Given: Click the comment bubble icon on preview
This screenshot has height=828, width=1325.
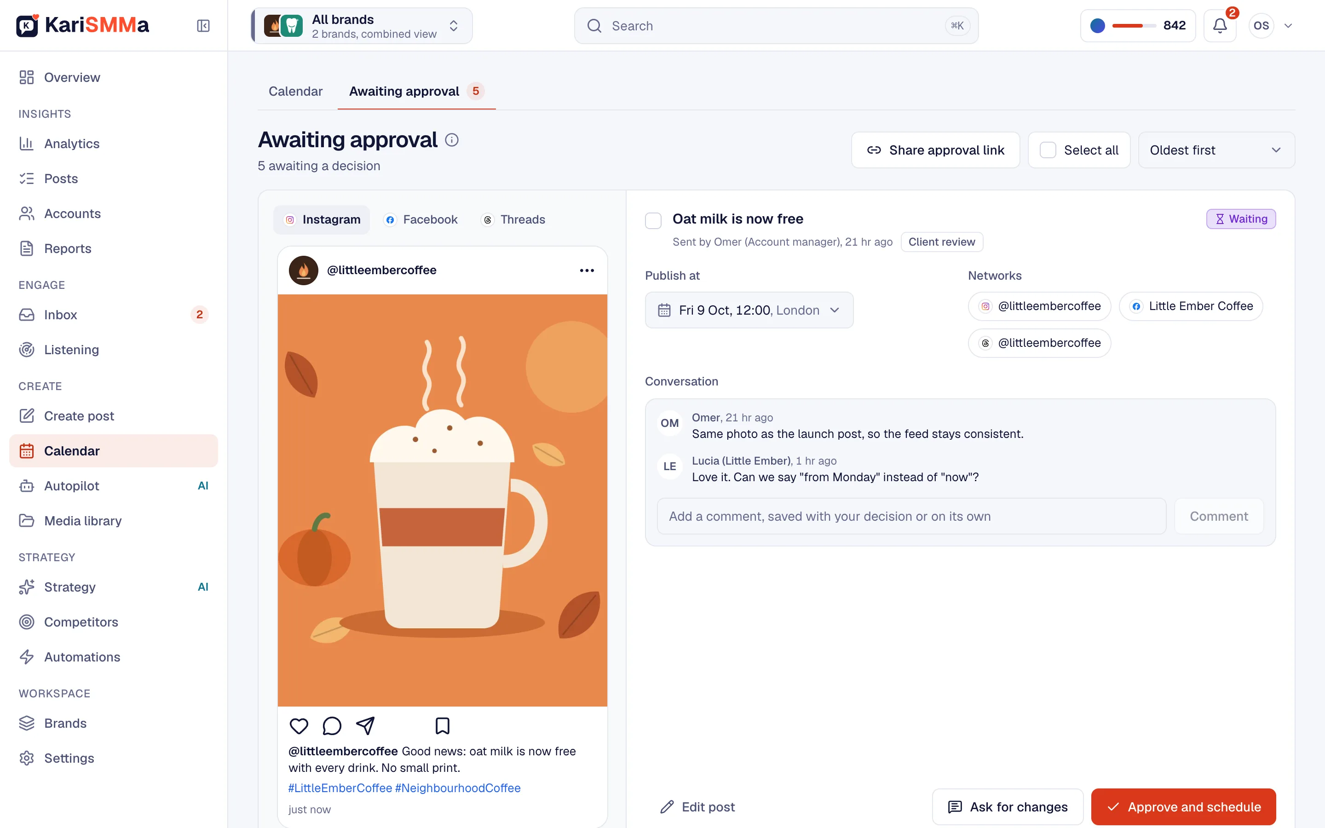Looking at the screenshot, I should click(x=332, y=725).
